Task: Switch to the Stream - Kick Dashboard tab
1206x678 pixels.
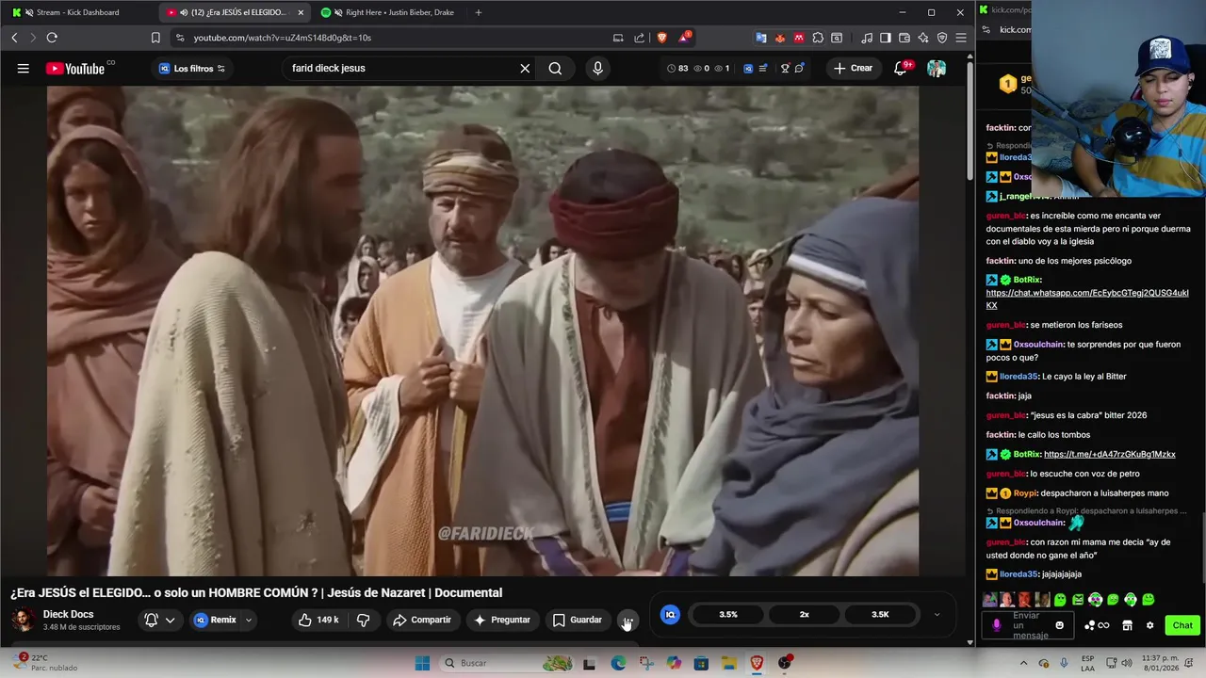Action: coord(77,12)
